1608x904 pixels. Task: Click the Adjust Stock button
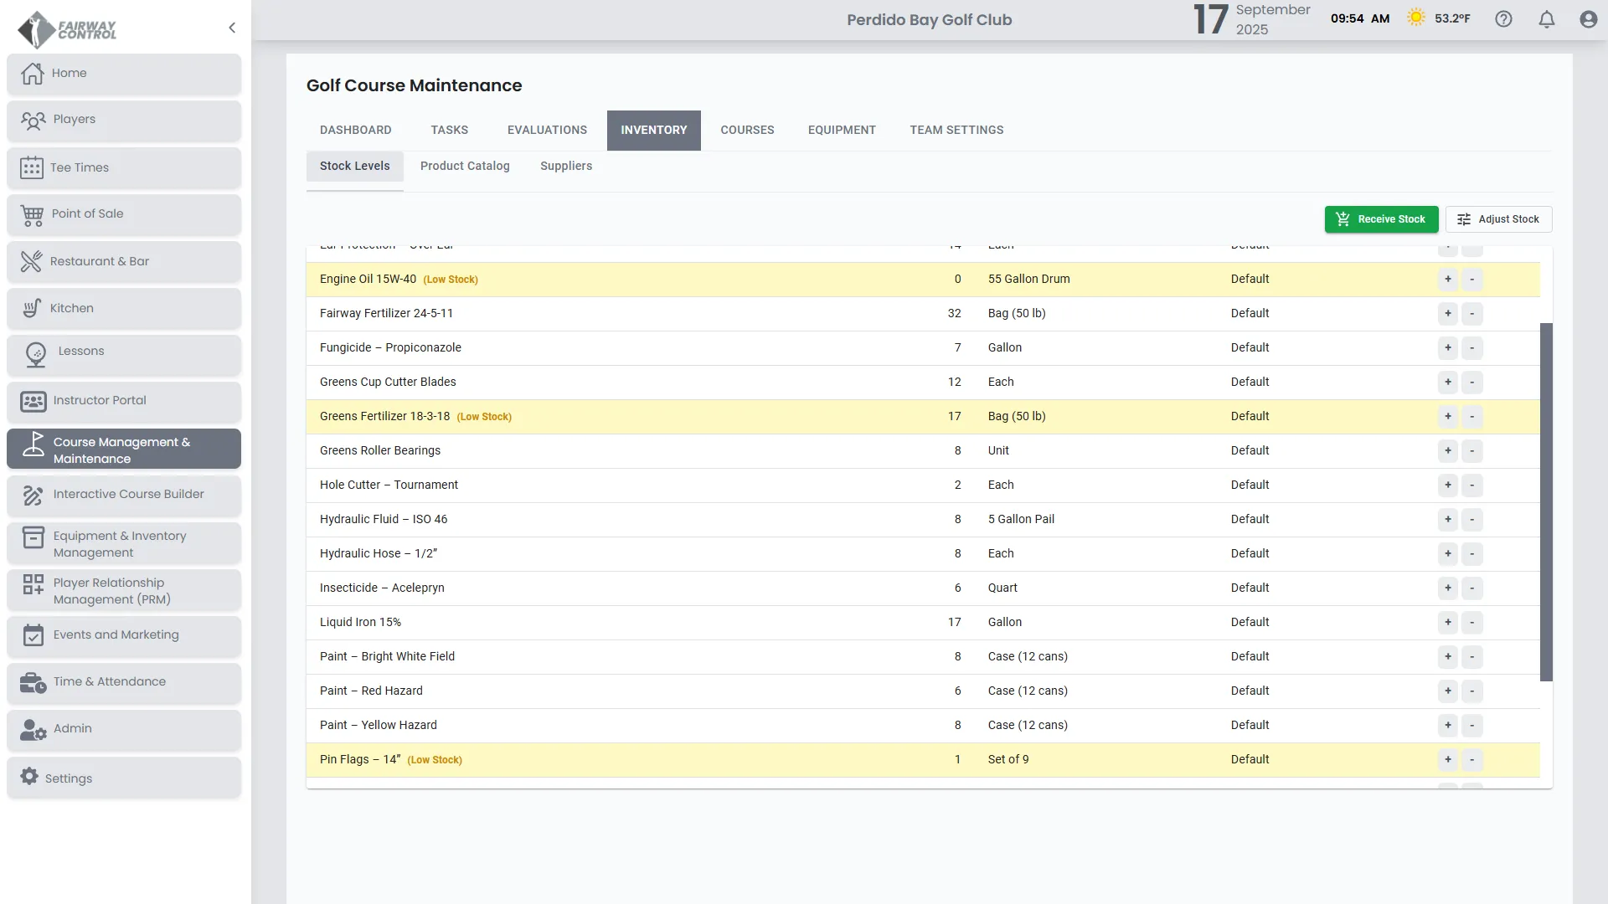(x=1498, y=219)
